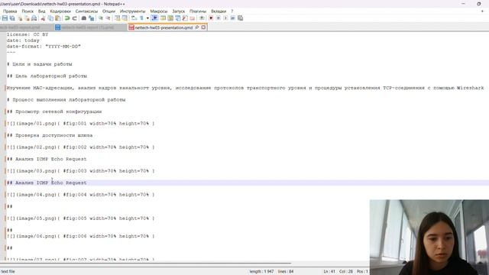The image size is (489, 275).
Task: Open the Макросы menu
Action: click(x=159, y=11)
